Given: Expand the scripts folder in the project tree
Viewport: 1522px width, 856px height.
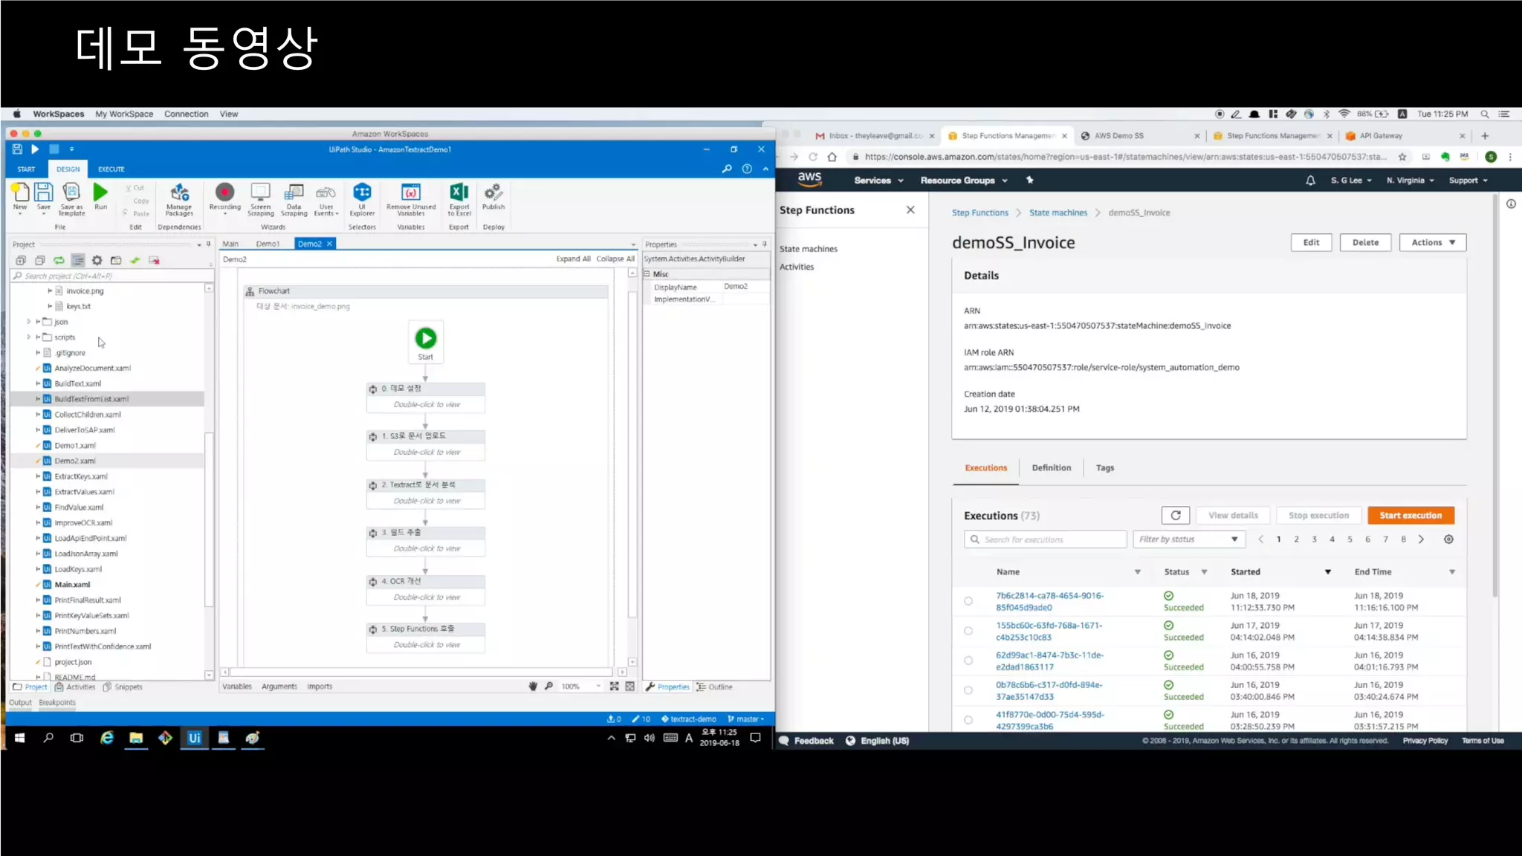Looking at the screenshot, I should click(x=29, y=337).
